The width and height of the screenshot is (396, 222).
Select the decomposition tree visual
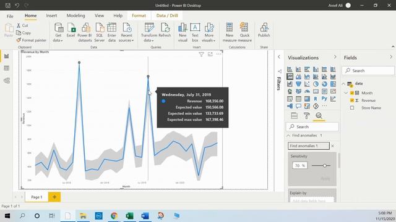pyautogui.click(x=290, y=106)
